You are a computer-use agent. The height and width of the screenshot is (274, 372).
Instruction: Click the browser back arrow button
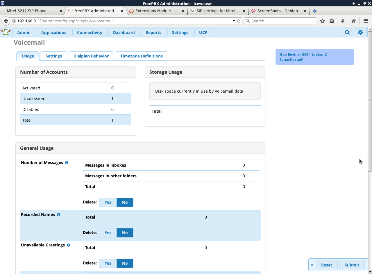6,21
